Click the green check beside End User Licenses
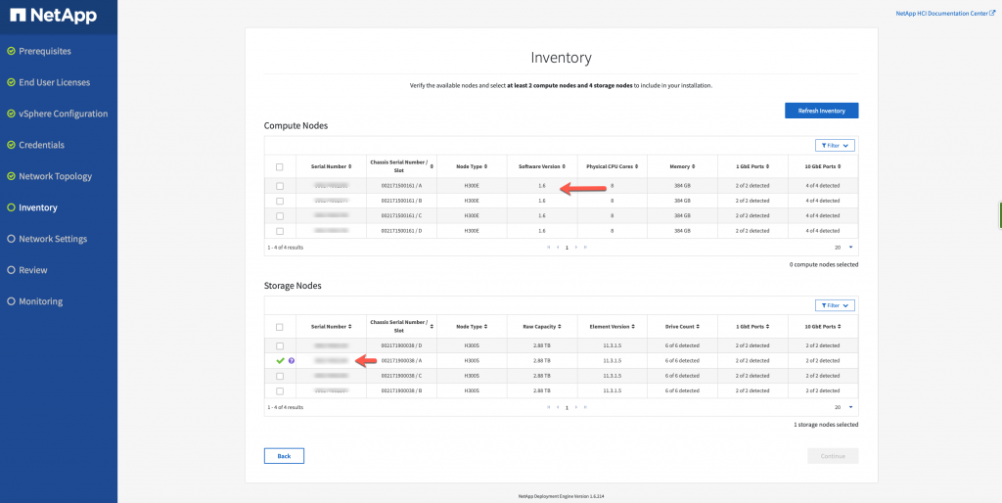This screenshot has height=503, width=1002. coord(11,82)
